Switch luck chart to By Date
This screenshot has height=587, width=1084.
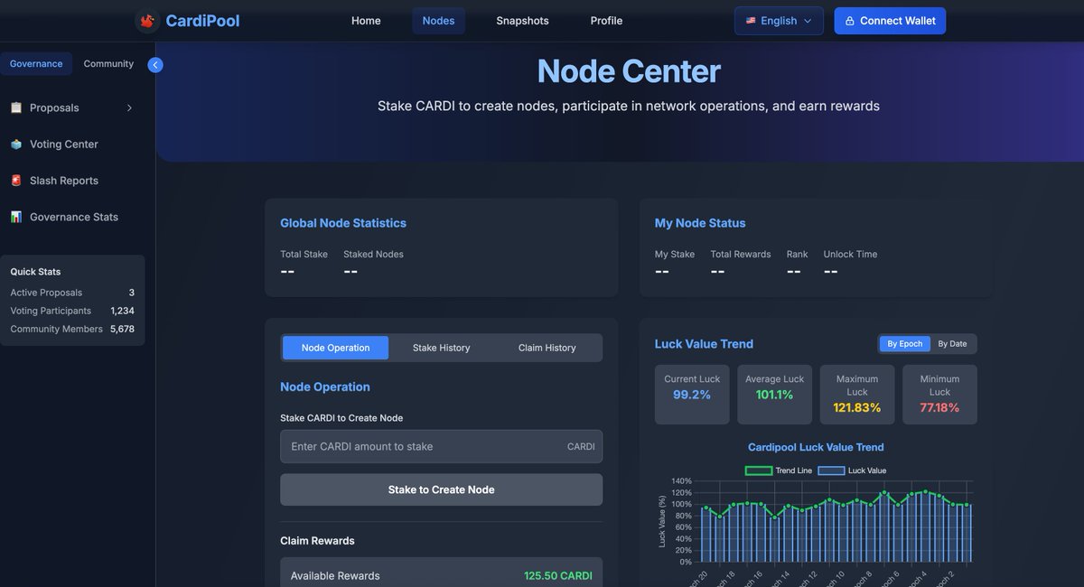pyautogui.click(x=952, y=344)
